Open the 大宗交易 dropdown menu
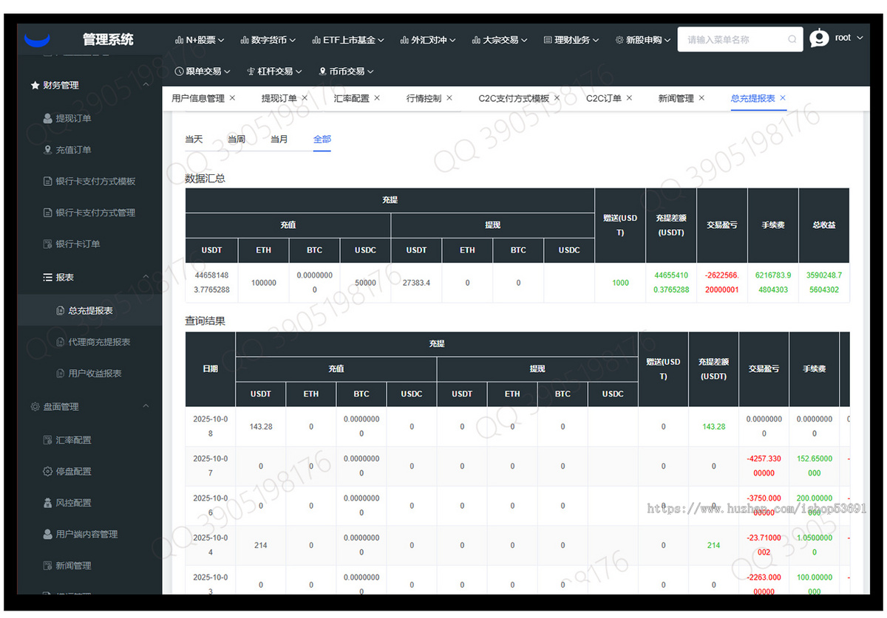 coord(500,40)
